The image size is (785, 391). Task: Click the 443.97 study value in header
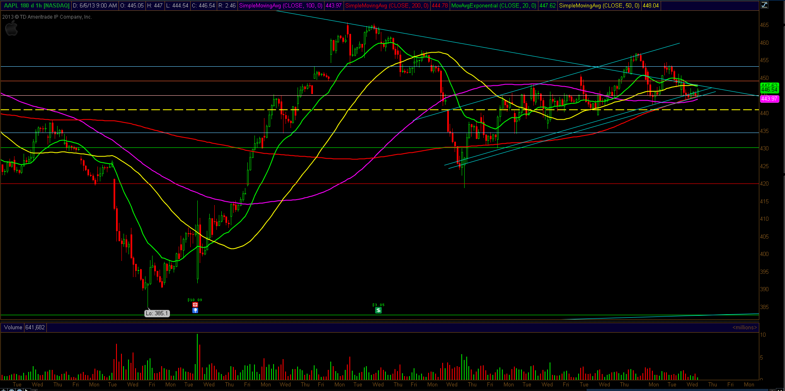334,6
